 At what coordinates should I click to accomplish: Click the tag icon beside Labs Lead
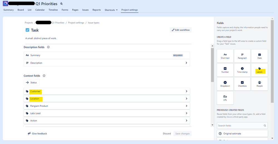[27, 113]
